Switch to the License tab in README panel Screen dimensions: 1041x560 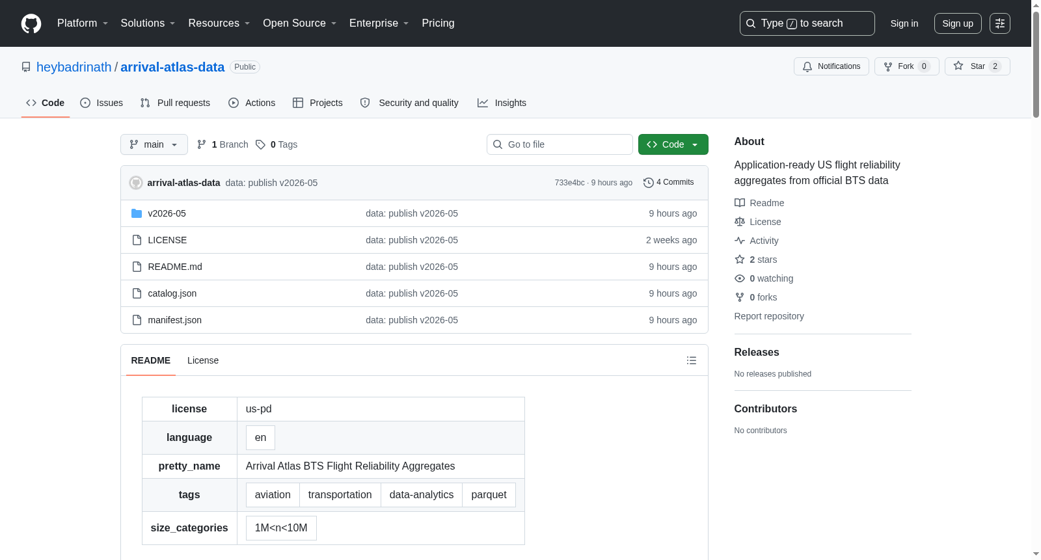pos(203,360)
